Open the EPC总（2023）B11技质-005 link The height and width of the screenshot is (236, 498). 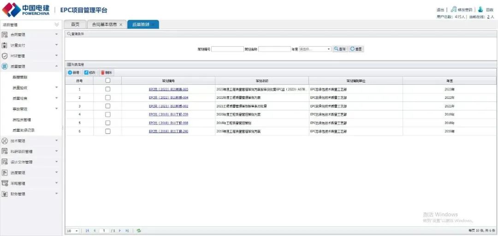168,89
